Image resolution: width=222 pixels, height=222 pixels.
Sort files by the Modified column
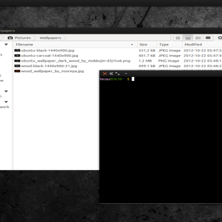[x=193, y=44]
